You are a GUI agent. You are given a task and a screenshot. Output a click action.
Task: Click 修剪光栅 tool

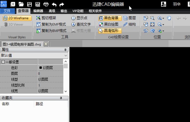point(81,31)
